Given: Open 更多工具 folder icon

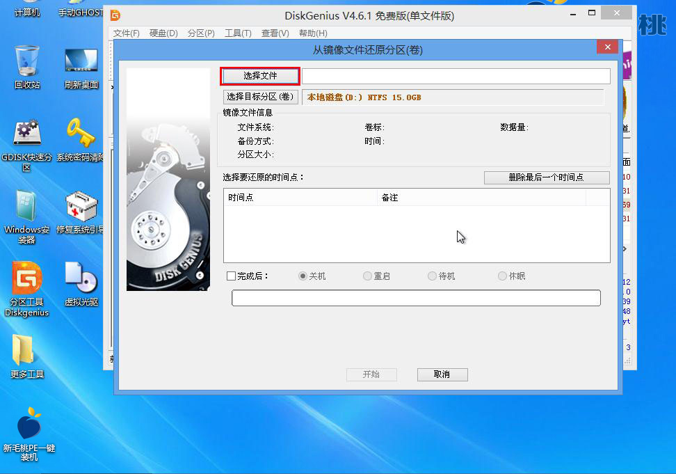Looking at the screenshot, I should [x=26, y=356].
